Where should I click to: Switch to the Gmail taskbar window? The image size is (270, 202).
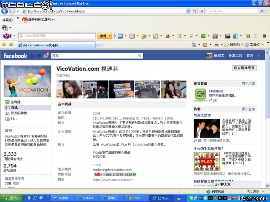click(136, 198)
